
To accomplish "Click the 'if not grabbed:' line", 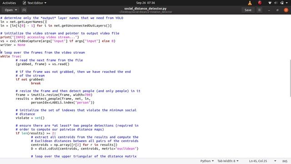I will click(x=30, y=79).
